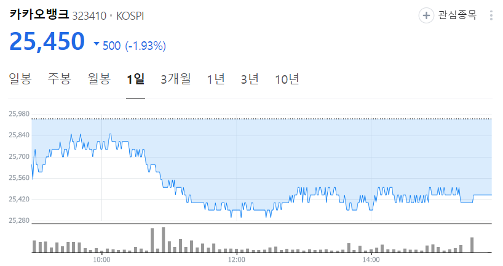Click the 25,700 y-axis label
Image resolution: width=503 pixels, height=266 pixels.
click(x=19, y=156)
